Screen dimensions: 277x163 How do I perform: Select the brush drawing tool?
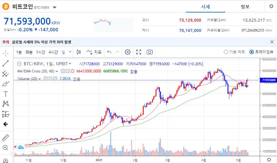(x=5, y=84)
